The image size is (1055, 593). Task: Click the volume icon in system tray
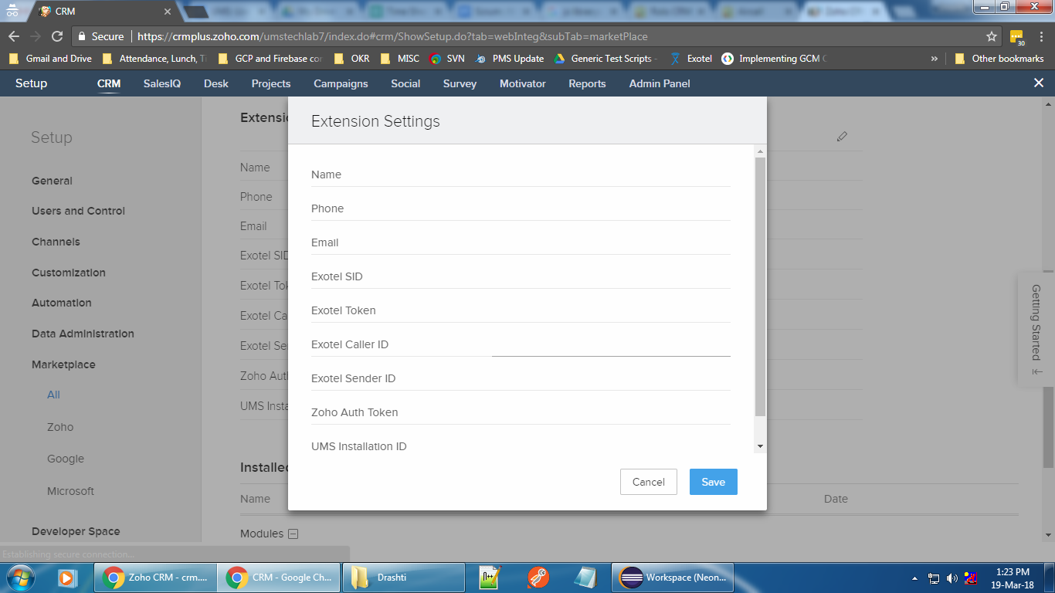[952, 578]
